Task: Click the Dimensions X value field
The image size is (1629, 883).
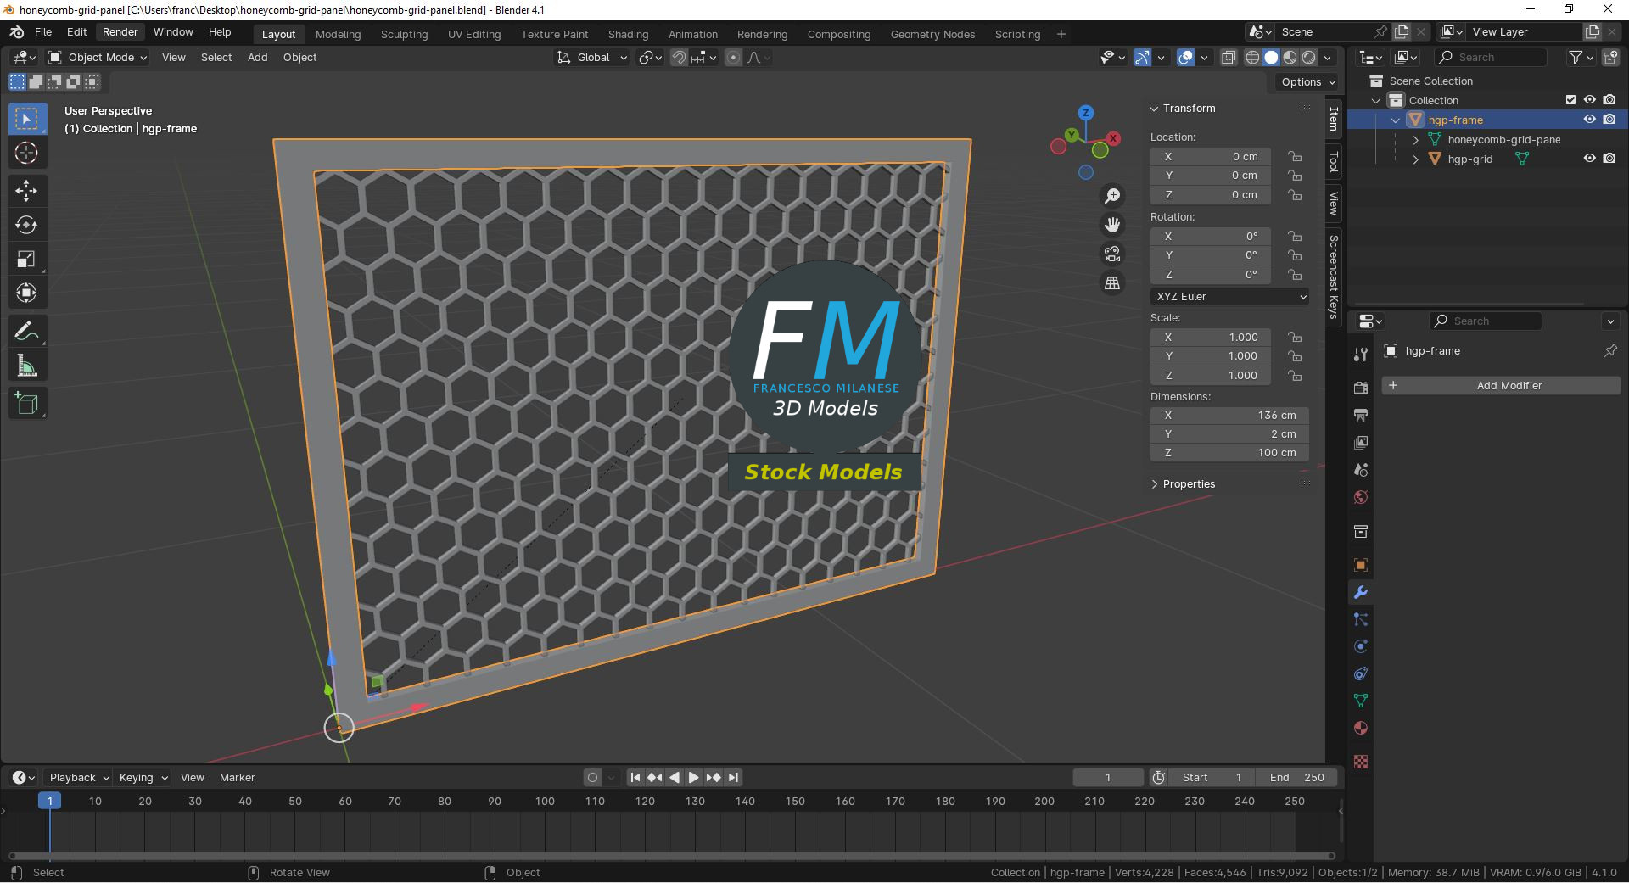Action: pyautogui.click(x=1229, y=416)
